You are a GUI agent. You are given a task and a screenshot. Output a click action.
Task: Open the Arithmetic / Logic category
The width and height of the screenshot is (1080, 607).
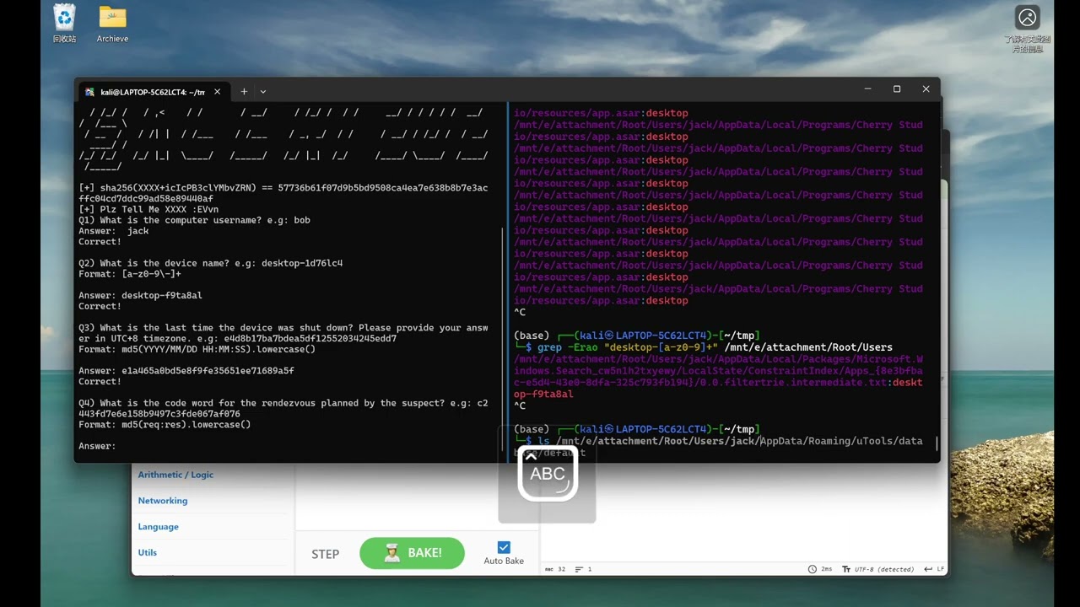(x=175, y=475)
